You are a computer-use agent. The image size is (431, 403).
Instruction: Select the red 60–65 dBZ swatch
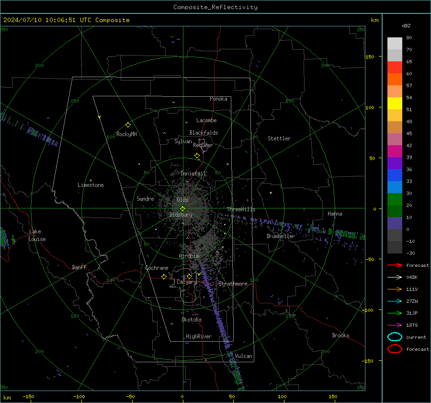pos(395,68)
